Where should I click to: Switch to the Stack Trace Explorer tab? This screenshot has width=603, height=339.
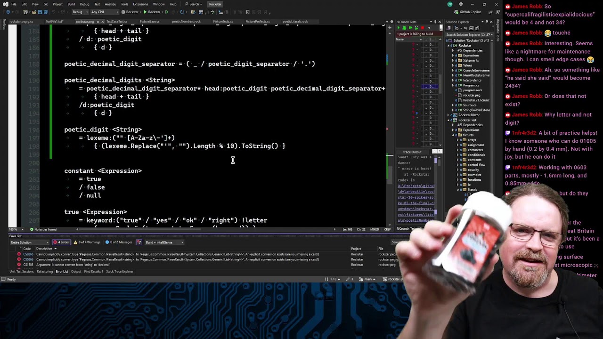pos(120,272)
